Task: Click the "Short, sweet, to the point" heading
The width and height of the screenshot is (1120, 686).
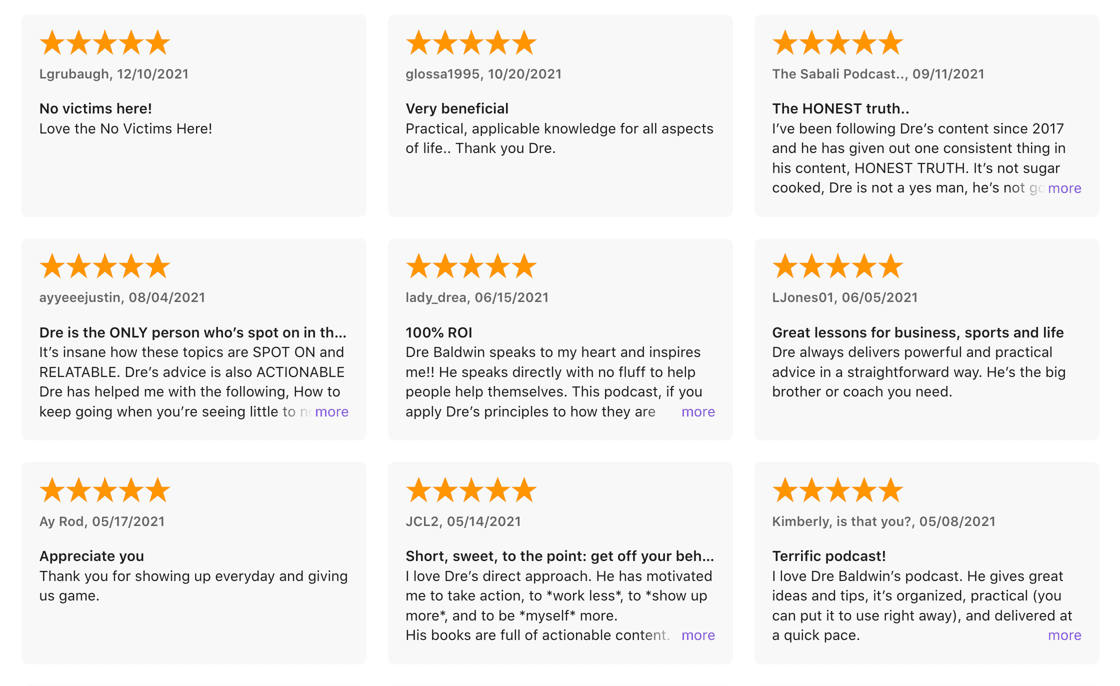Action: tap(559, 556)
